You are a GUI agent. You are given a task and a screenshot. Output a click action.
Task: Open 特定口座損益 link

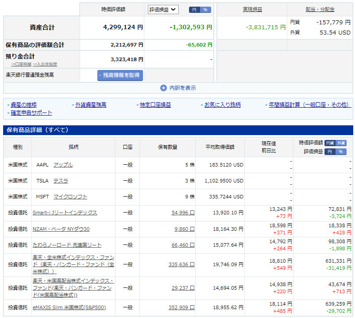tap(155, 105)
